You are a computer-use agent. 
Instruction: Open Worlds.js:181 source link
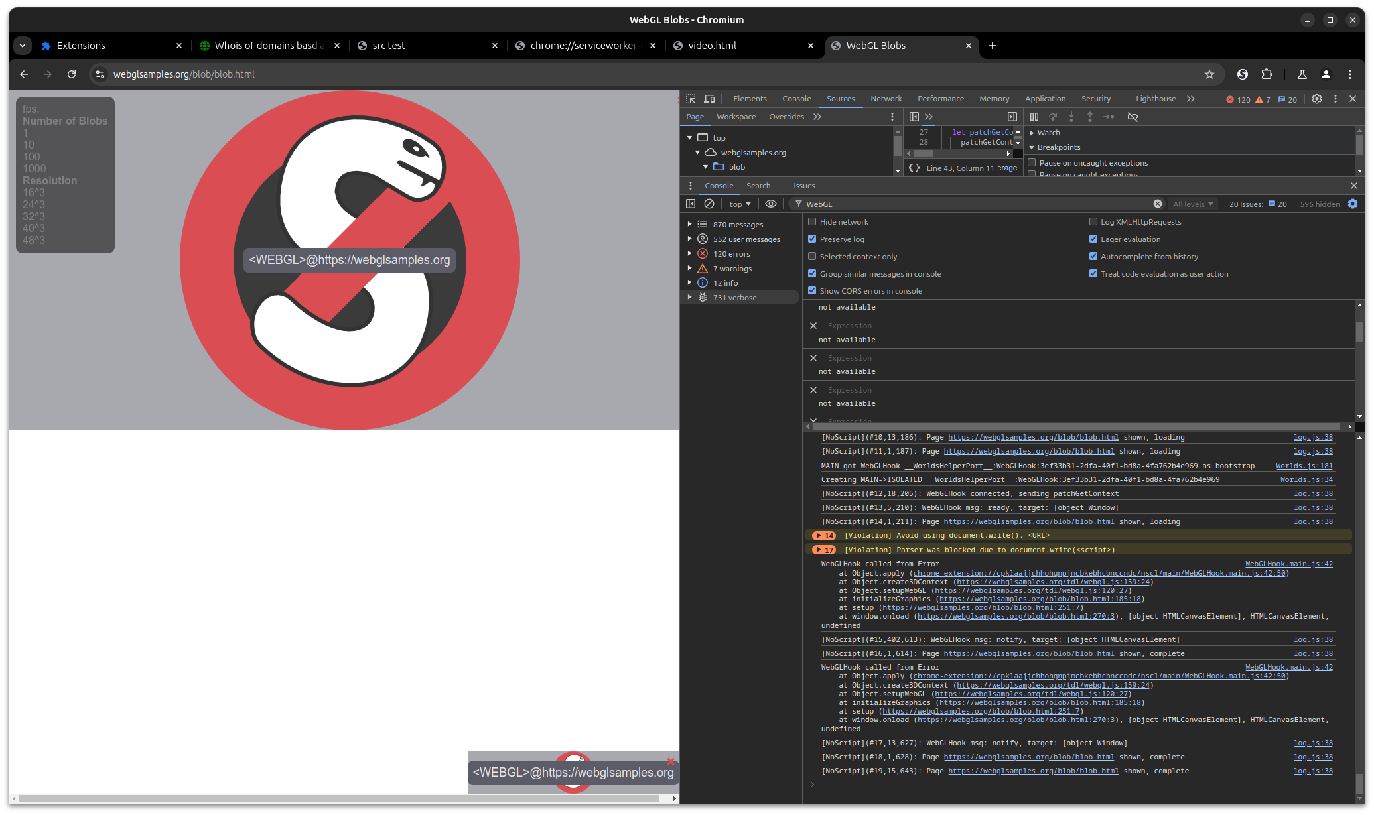coord(1304,466)
